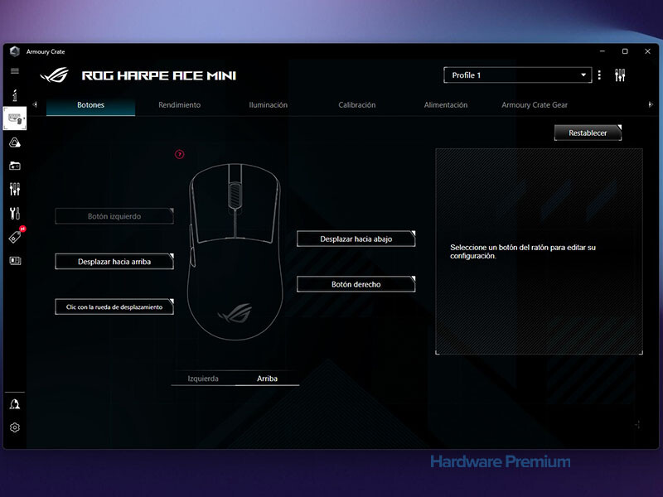This screenshot has width=663, height=497.
Task: Open the Game Library sidebar icon
Action: tap(15, 166)
